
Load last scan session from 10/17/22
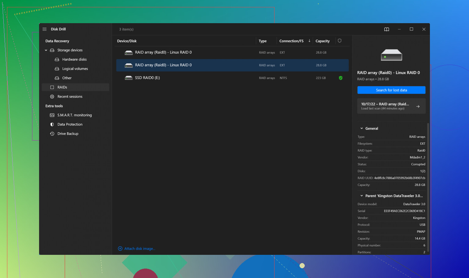[x=391, y=106]
